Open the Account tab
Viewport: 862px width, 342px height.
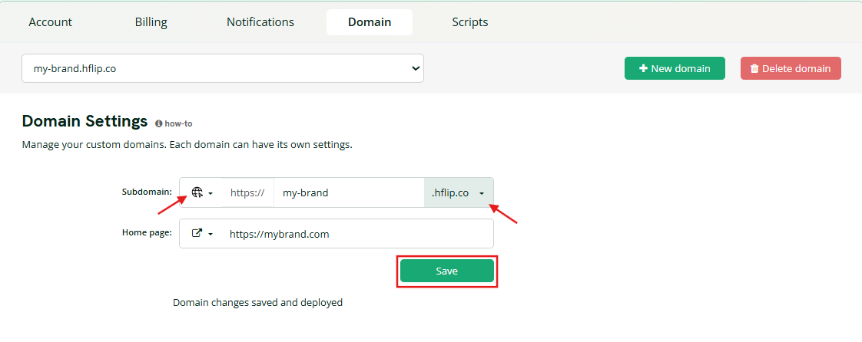coord(51,22)
